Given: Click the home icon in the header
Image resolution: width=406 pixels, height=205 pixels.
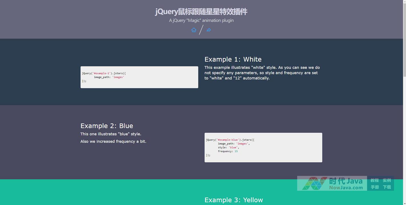Looking at the screenshot, I should 194,30.
